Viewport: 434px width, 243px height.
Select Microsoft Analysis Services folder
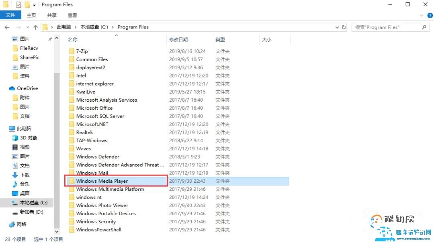click(106, 100)
